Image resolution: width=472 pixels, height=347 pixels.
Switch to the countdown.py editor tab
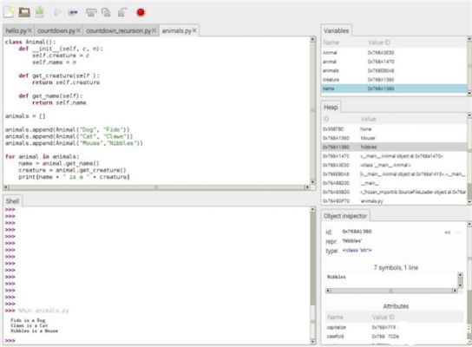click(x=56, y=30)
